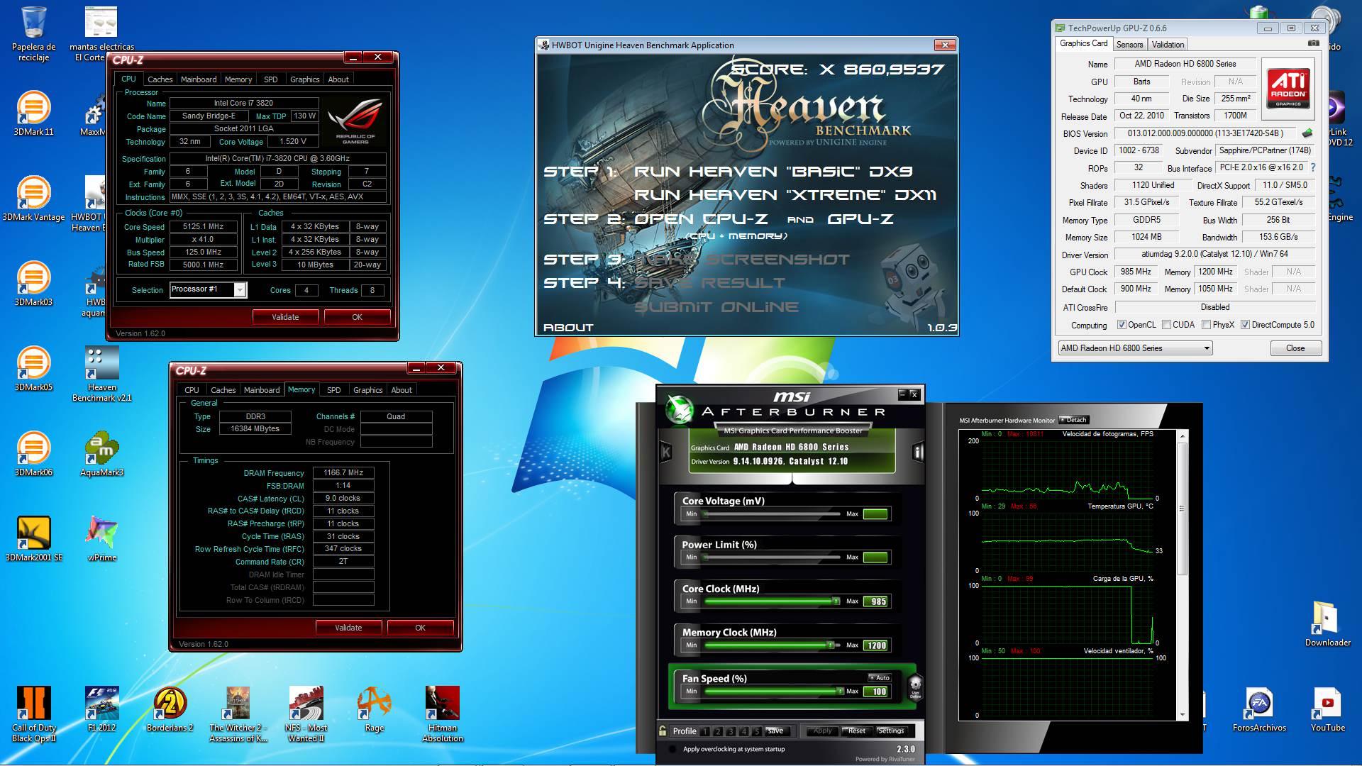Image resolution: width=1362 pixels, height=766 pixels.
Task: Switch to the Validation tab in GPU-Z
Action: coord(1168,45)
